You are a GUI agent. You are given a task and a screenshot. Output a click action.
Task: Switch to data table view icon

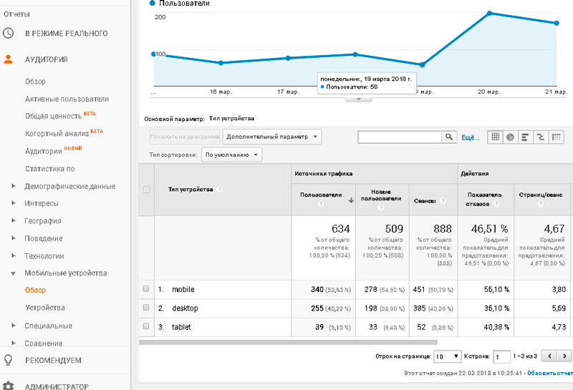(495, 137)
